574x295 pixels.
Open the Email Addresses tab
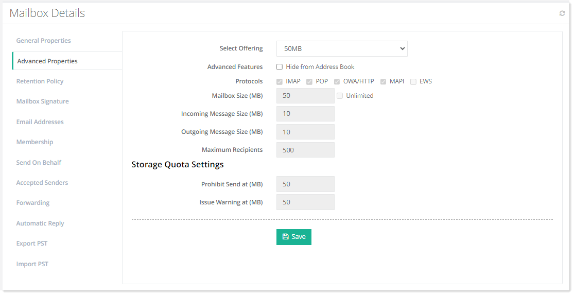[40, 122]
